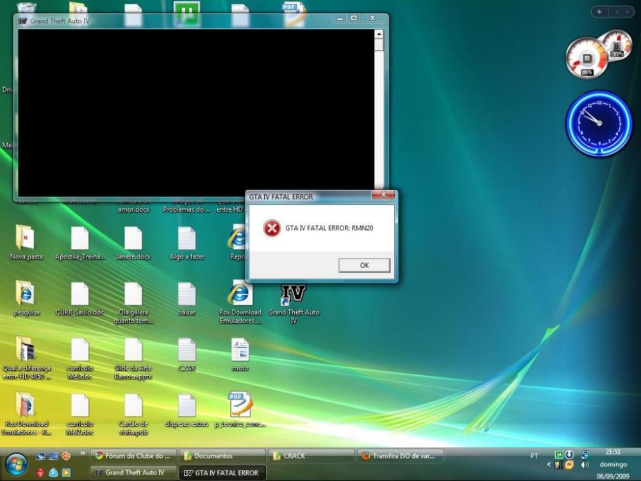Select the CURR_Saulo.doc file icon
Image resolution: width=641 pixels, height=481 pixels.
pos(79,294)
